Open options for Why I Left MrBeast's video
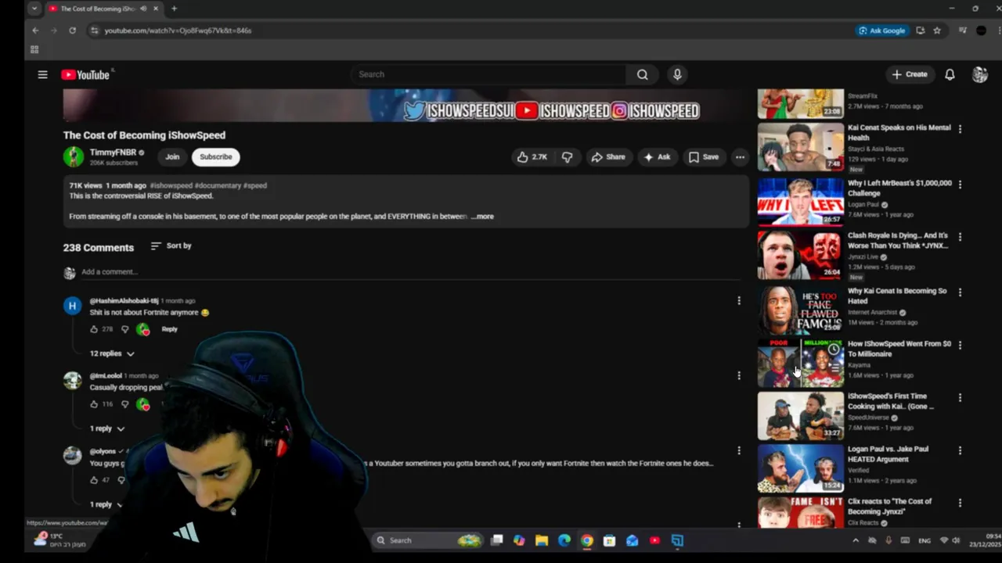 pyautogui.click(x=960, y=185)
